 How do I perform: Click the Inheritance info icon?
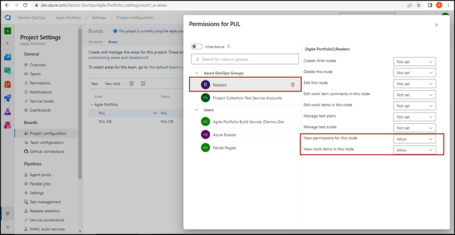pos(229,47)
